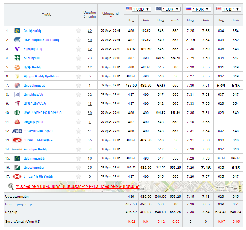This screenshot has width=246, height=230.
Task: Open VTB-Armenia's 69 branches link
Action: tap(89, 40)
